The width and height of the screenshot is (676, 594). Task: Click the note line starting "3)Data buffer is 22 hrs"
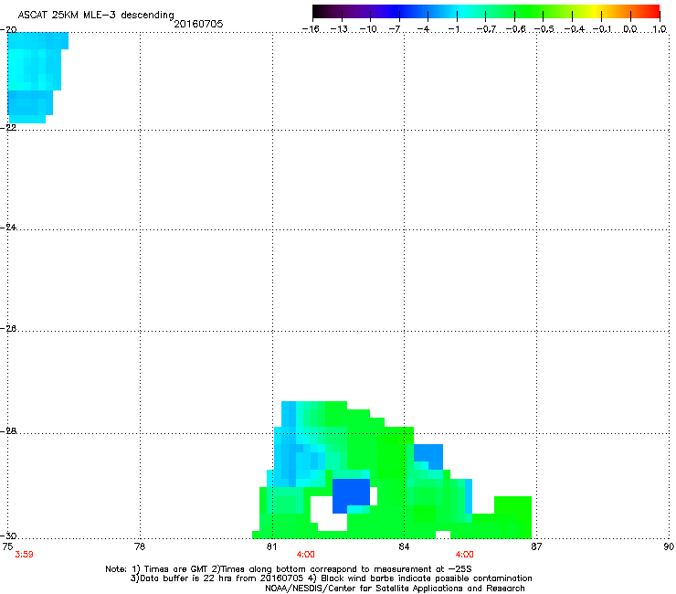tap(331, 578)
